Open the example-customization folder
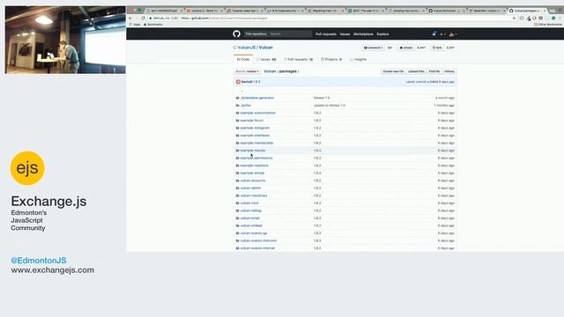The width and height of the screenshot is (564, 317). pos(258,113)
